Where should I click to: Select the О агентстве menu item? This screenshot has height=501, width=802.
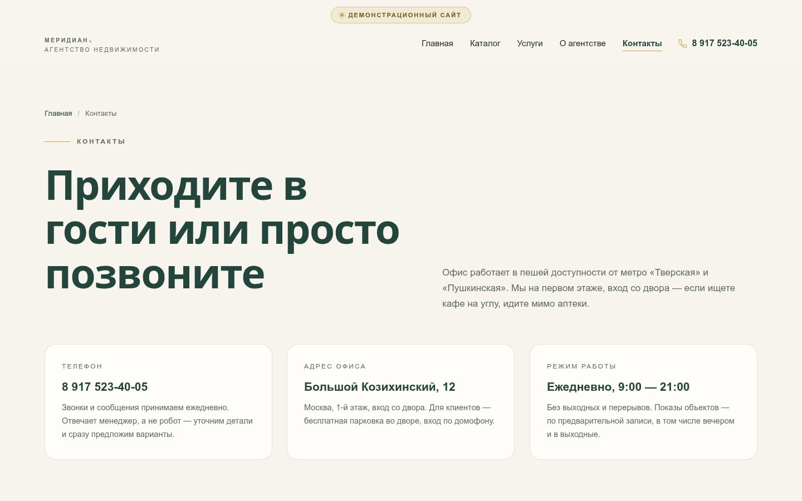point(583,43)
